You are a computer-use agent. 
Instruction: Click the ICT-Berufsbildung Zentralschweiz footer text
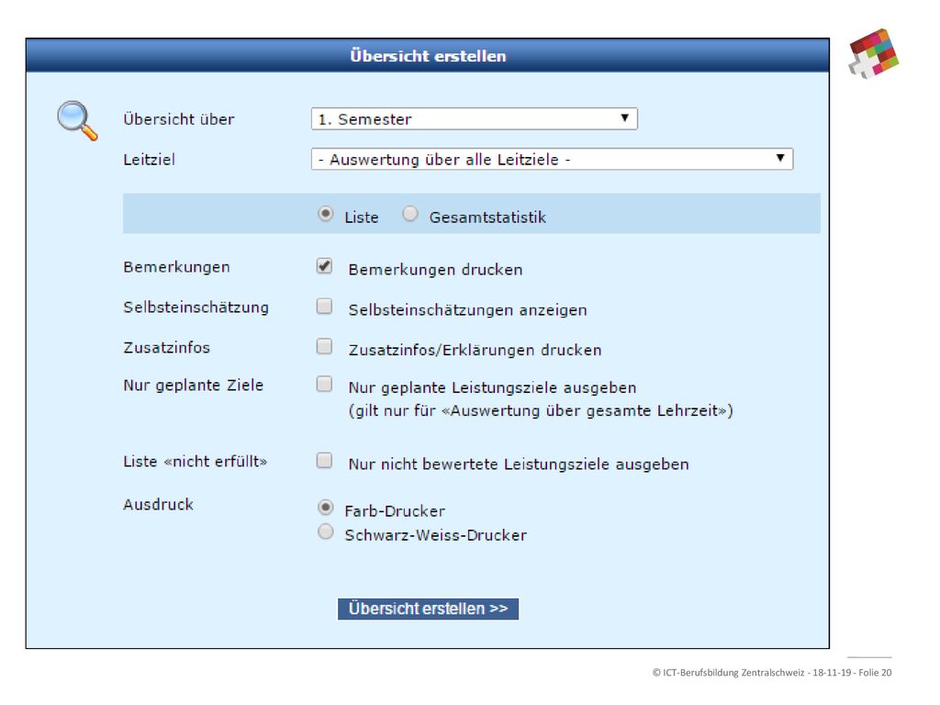tap(772, 673)
